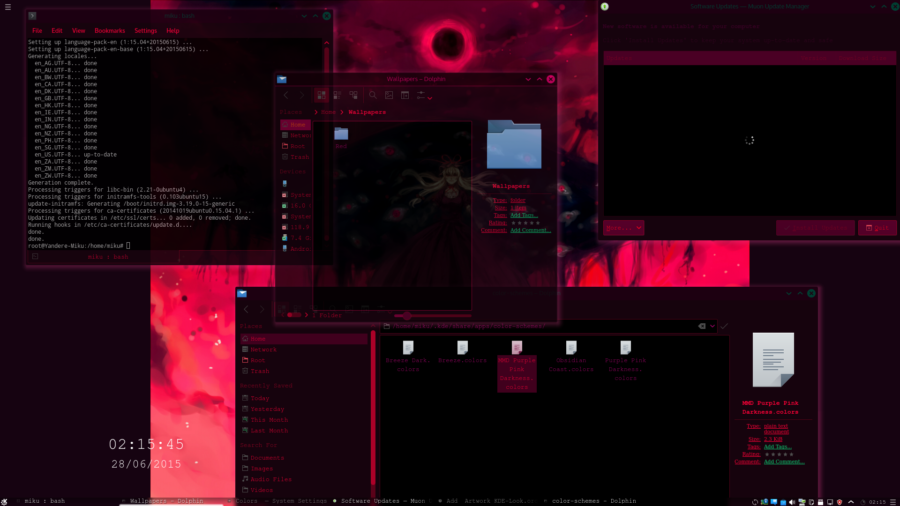Open Edit menu in Konsole
Image resolution: width=900 pixels, height=506 pixels.
(57, 30)
